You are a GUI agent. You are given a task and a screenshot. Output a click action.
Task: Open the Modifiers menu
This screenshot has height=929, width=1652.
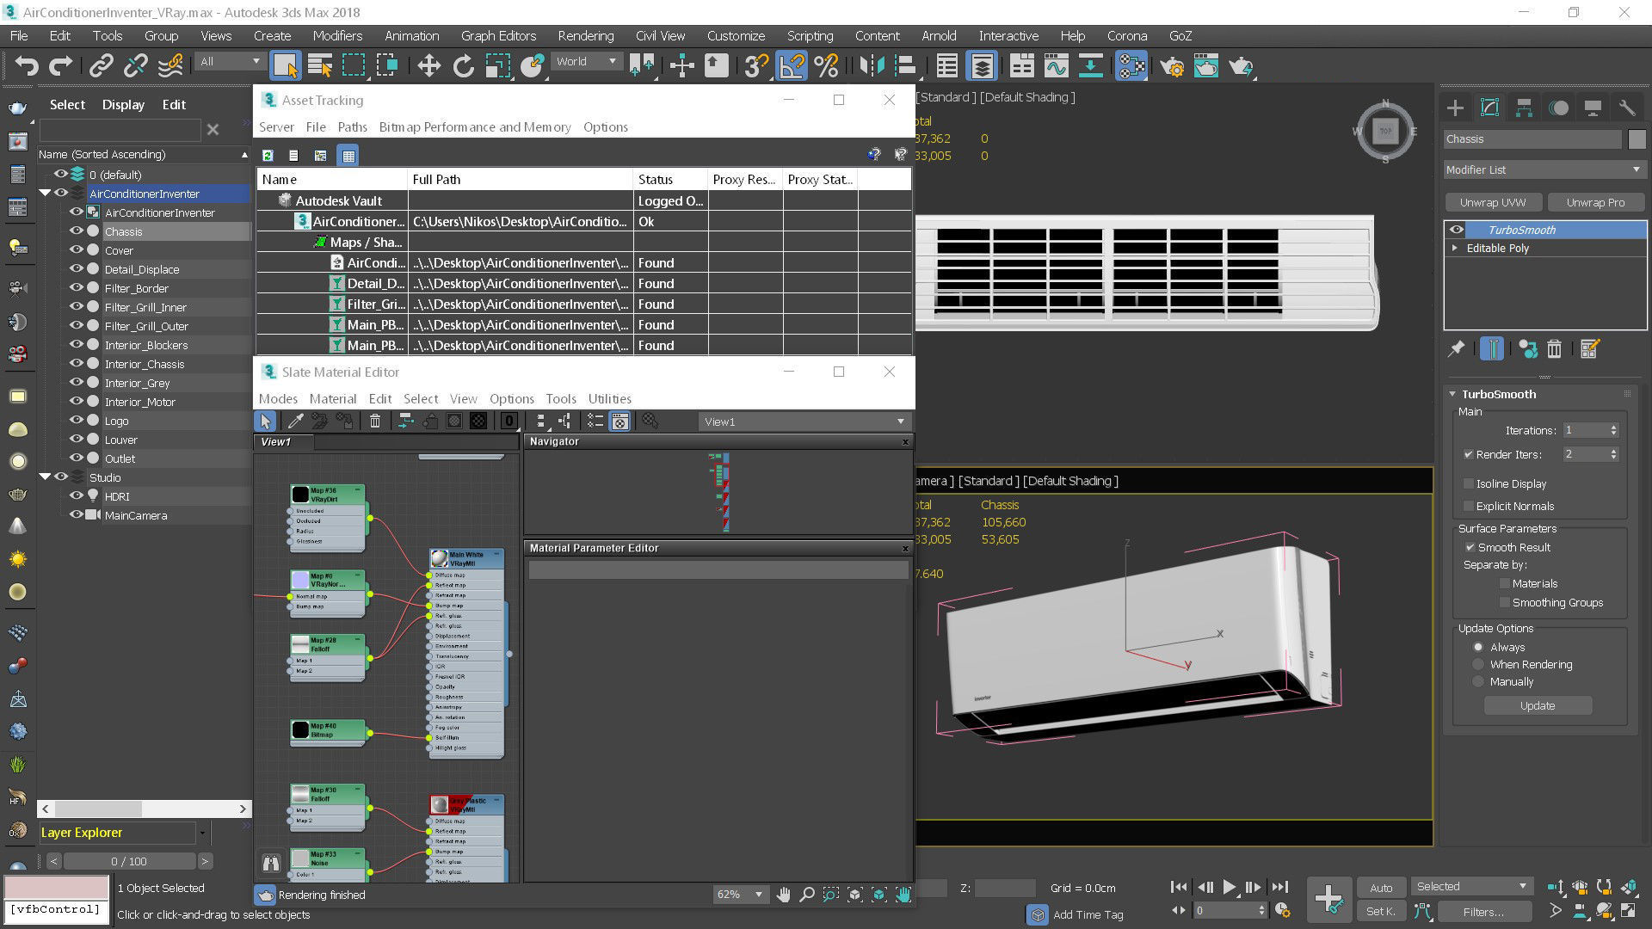(337, 35)
